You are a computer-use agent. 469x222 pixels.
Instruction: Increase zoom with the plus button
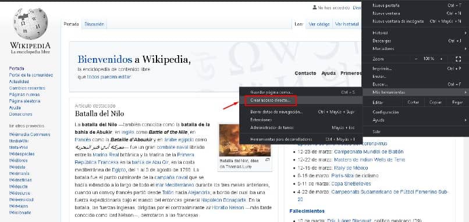[442, 59]
